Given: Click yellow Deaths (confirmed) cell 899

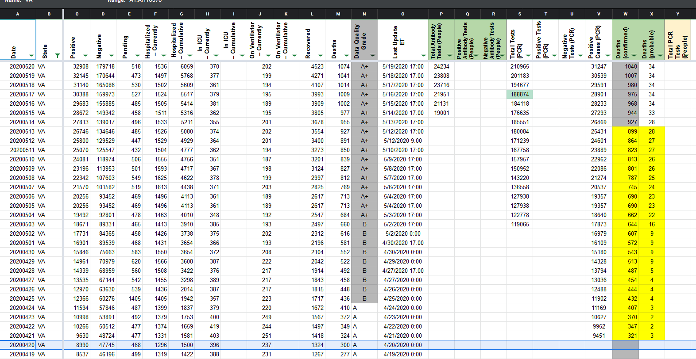Looking at the screenshot, I should (626, 131).
